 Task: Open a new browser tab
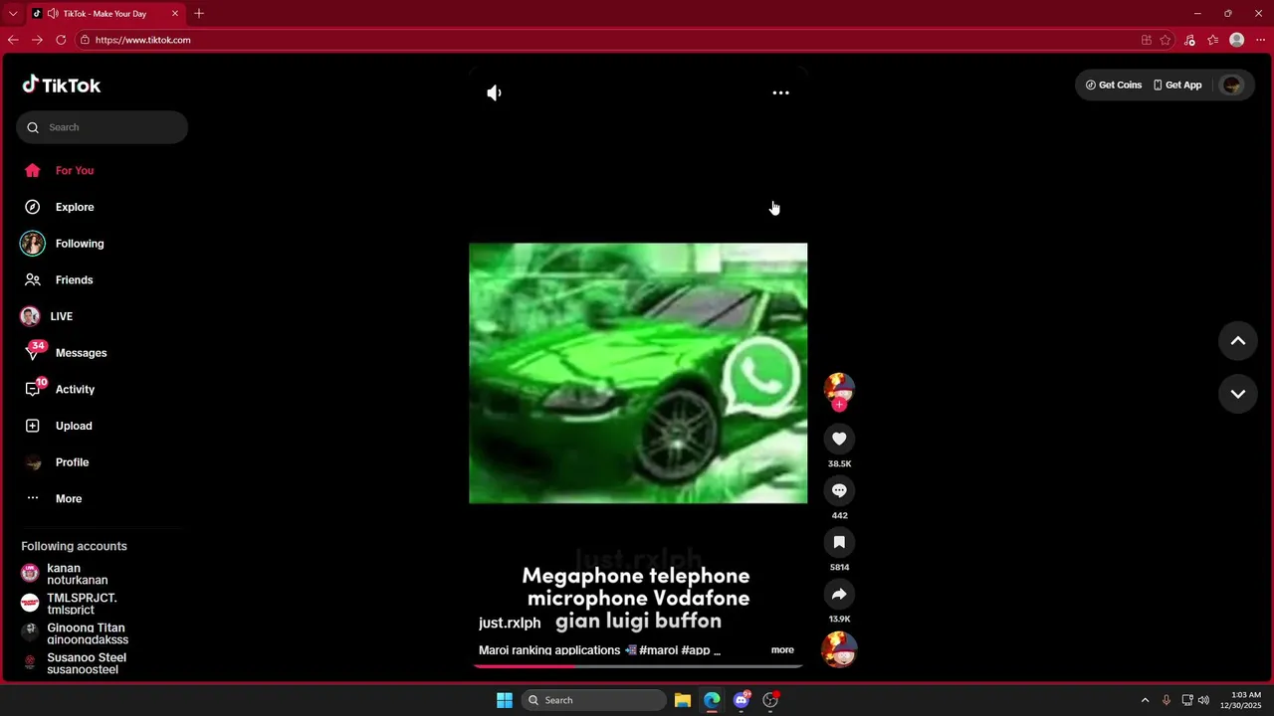tap(199, 14)
